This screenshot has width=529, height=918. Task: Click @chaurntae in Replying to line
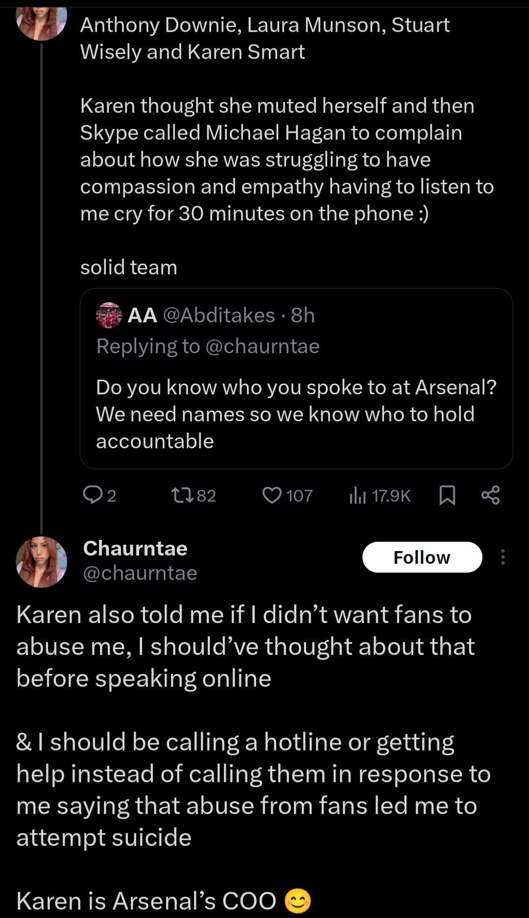tap(263, 346)
